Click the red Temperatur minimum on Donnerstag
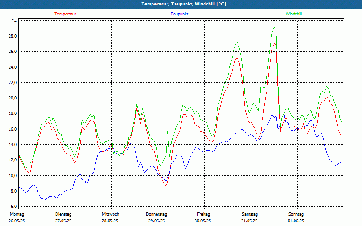This screenshot has height=226, width=362. click(166, 186)
